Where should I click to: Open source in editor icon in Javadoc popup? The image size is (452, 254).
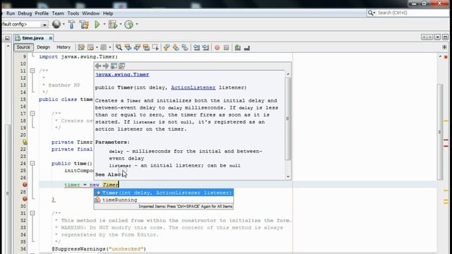coord(121,66)
